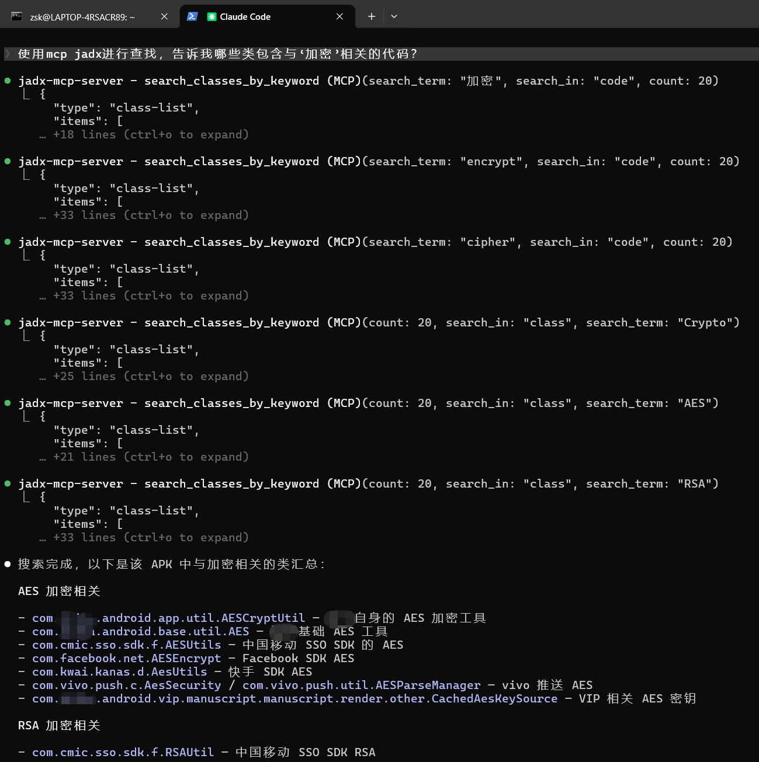Screen dimensions: 759x762
Task: Click green status dot beside the RSA search
Action: pyautogui.click(x=8, y=483)
